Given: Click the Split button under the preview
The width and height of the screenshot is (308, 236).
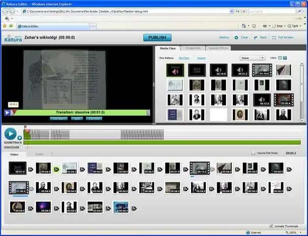Looking at the screenshot, I should point(77,118).
